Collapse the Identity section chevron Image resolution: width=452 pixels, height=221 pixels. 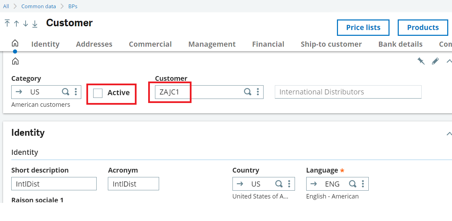[x=449, y=133]
